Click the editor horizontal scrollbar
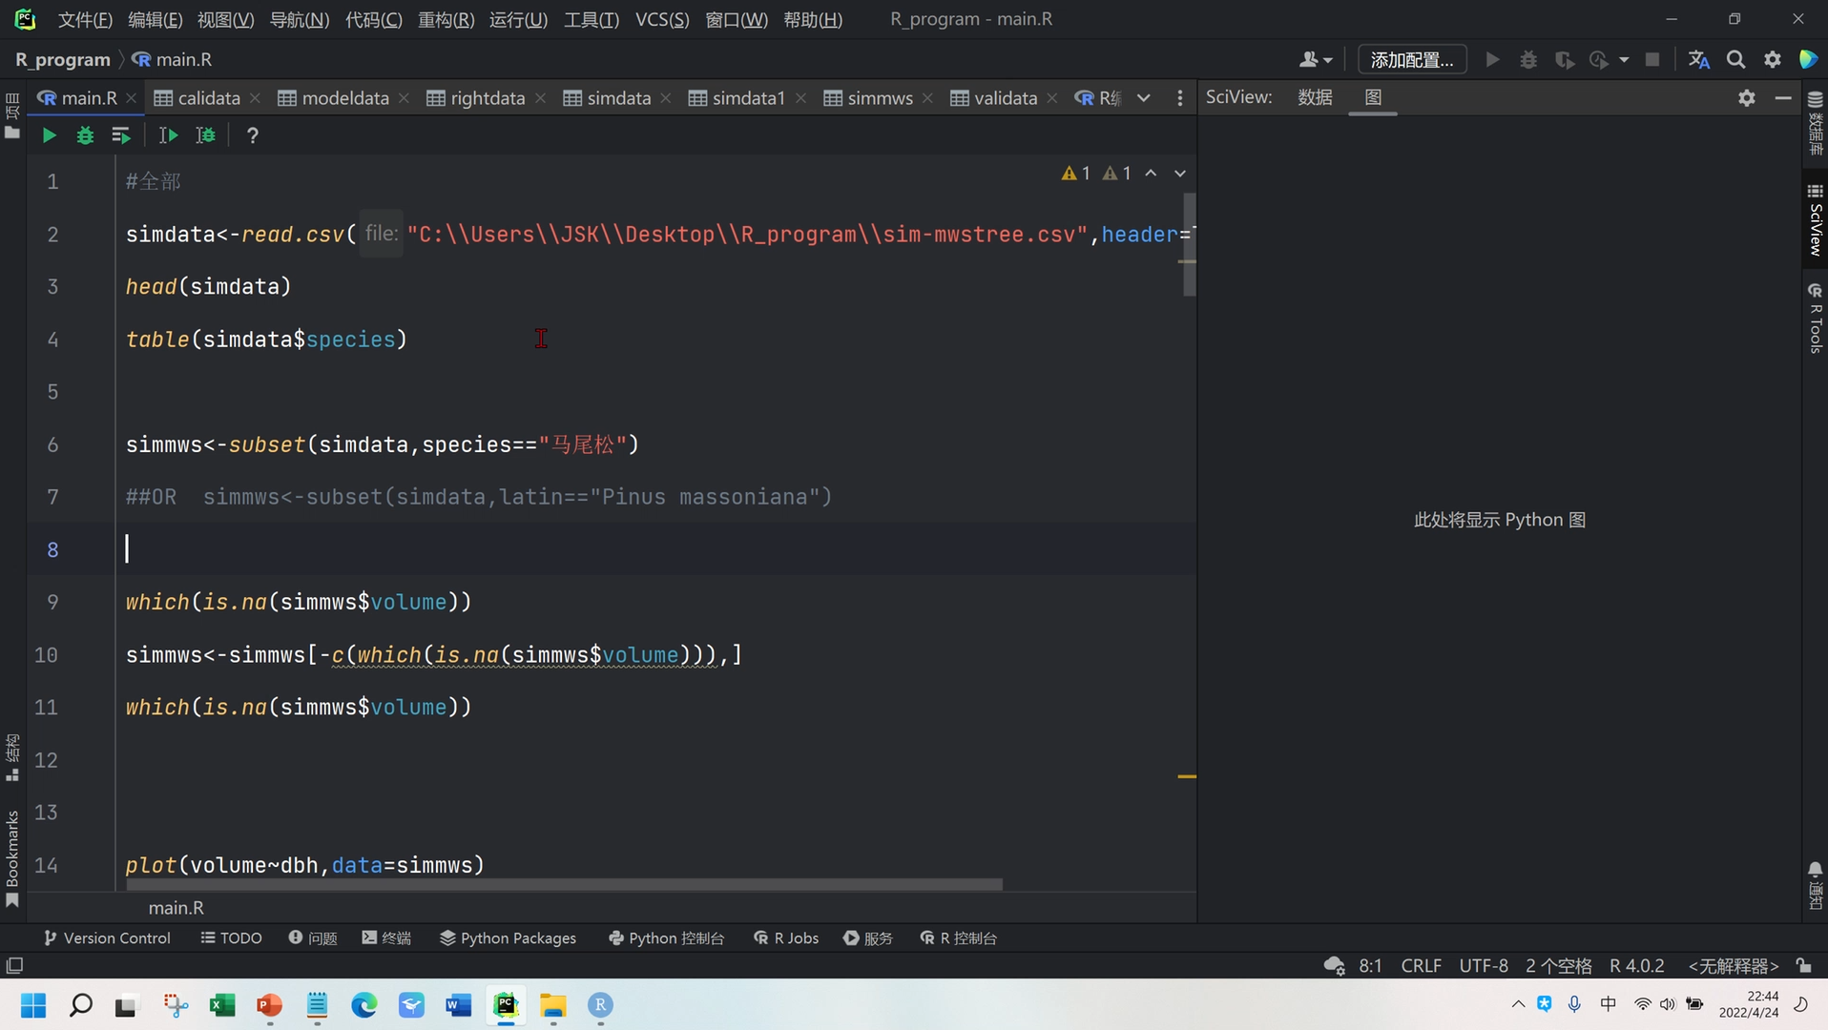Screen dimensions: 1828x1030 [564, 885]
